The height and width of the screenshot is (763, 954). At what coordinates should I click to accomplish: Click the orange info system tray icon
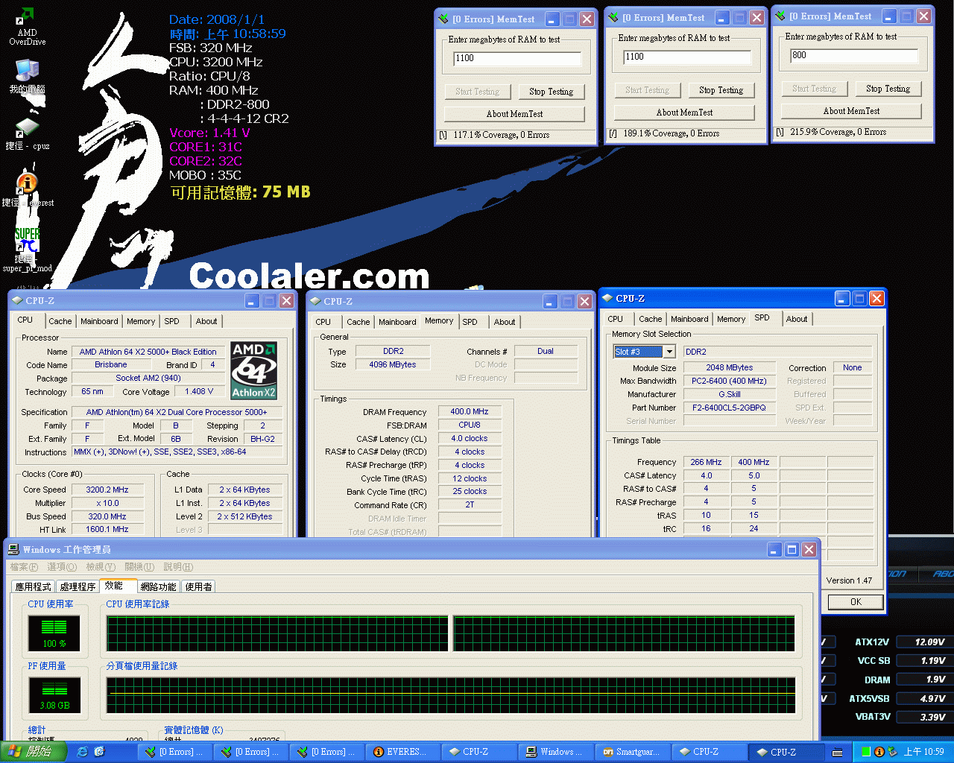click(x=879, y=752)
